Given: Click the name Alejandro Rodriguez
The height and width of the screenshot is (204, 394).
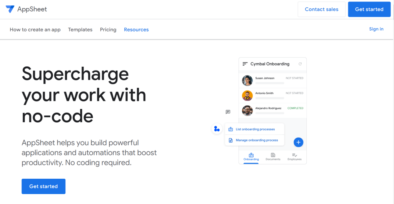Looking at the screenshot, I should click(268, 108).
